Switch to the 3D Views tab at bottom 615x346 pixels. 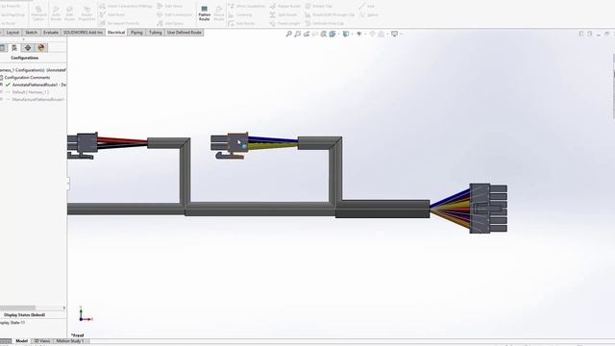pyautogui.click(x=41, y=341)
